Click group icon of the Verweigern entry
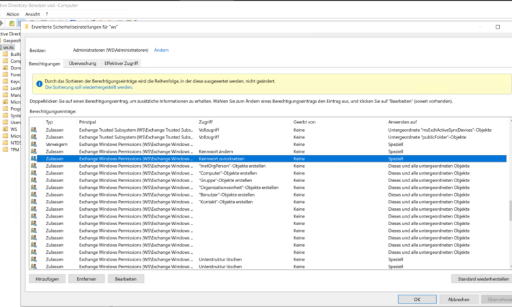 (x=33, y=144)
